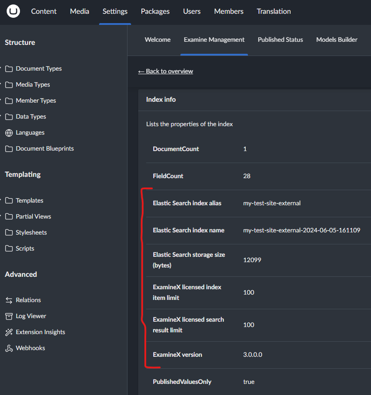Select Languages in the Structure list
Image resolution: width=371 pixels, height=395 pixels.
[x=30, y=132]
